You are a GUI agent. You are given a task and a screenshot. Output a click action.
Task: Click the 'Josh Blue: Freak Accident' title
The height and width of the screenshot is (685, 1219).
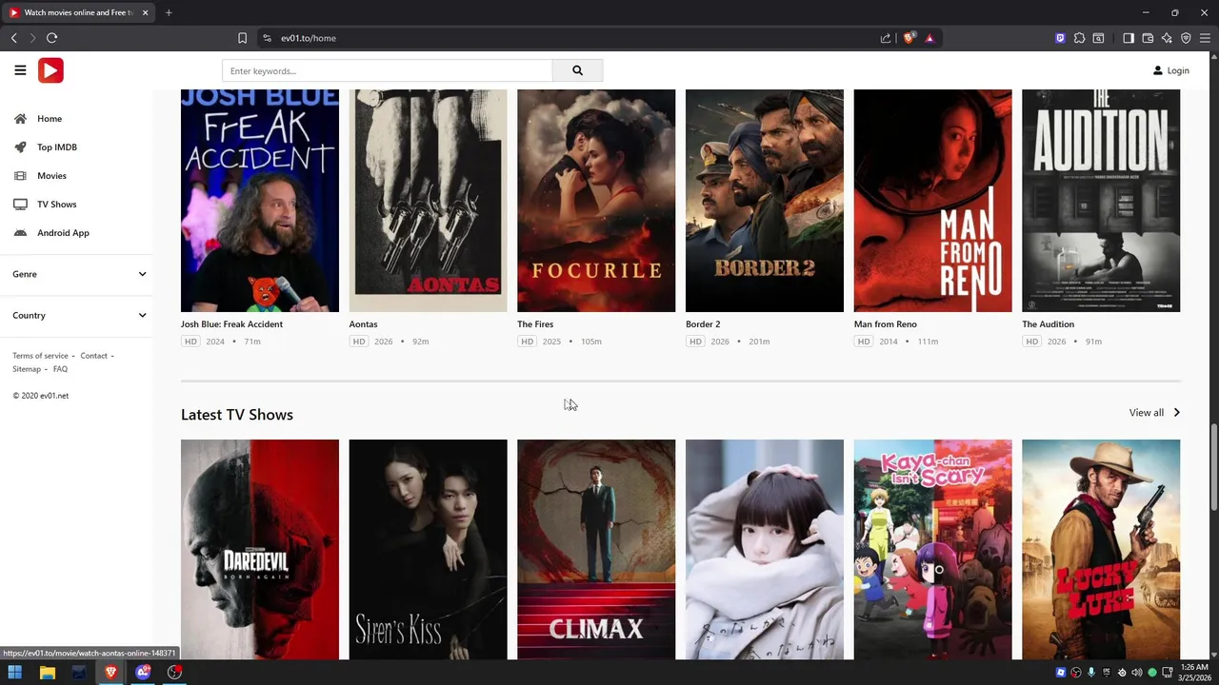coord(231,324)
